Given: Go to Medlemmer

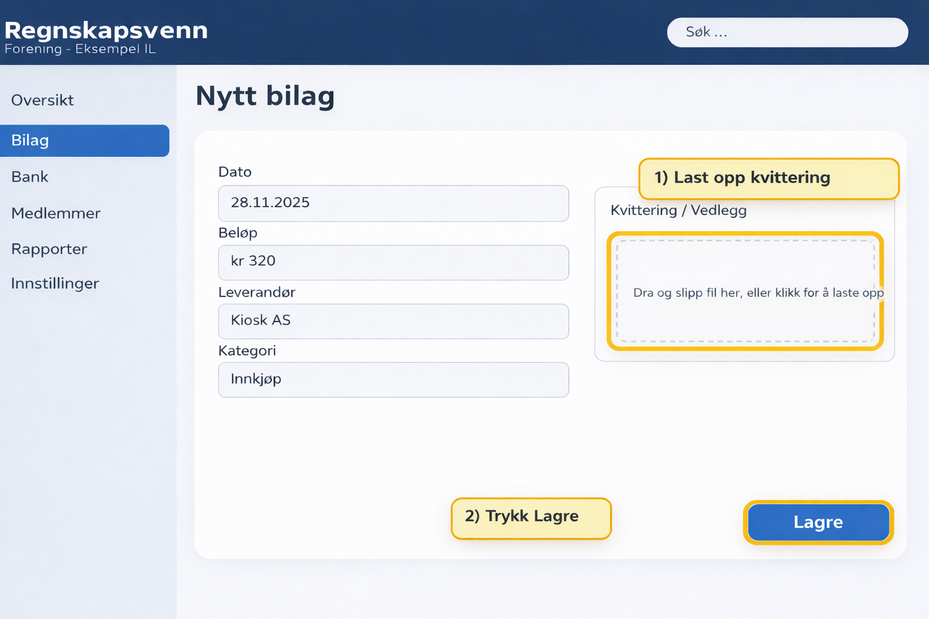Looking at the screenshot, I should (55, 213).
